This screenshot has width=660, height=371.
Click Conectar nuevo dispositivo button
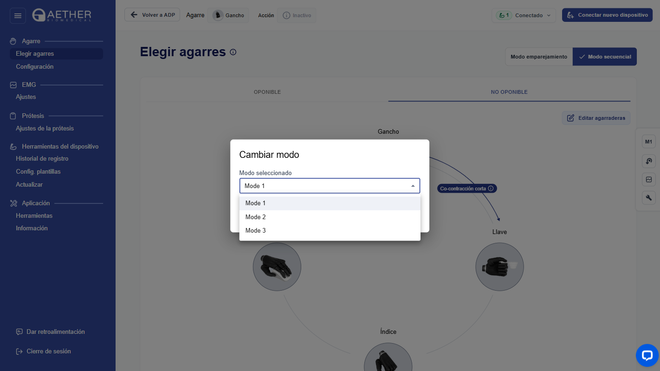pyautogui.click(x=608, y=15)
